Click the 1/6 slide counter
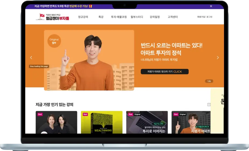 click(209, 81)
